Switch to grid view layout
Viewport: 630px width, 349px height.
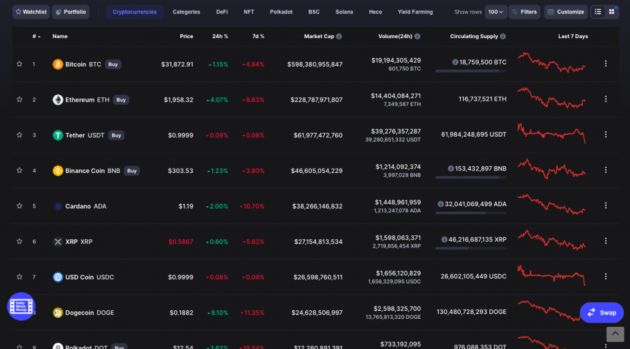(612, 12)
